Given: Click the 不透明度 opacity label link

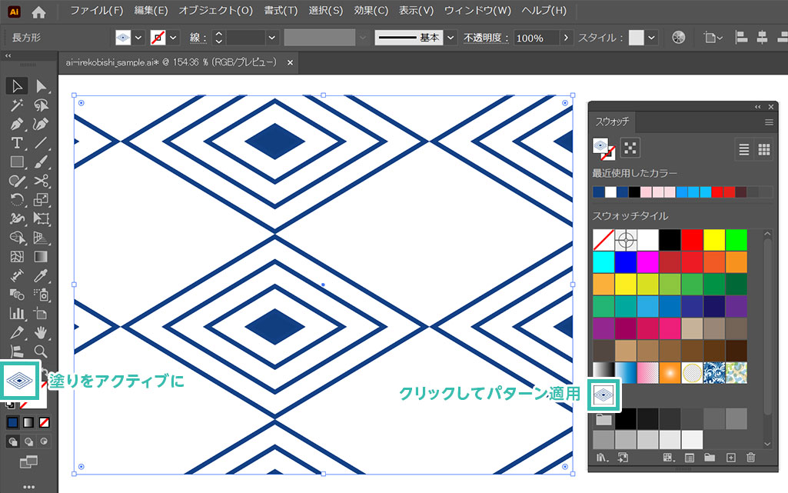Looking at the screenshot, I should pyautogui.click(x=487, y=38).
